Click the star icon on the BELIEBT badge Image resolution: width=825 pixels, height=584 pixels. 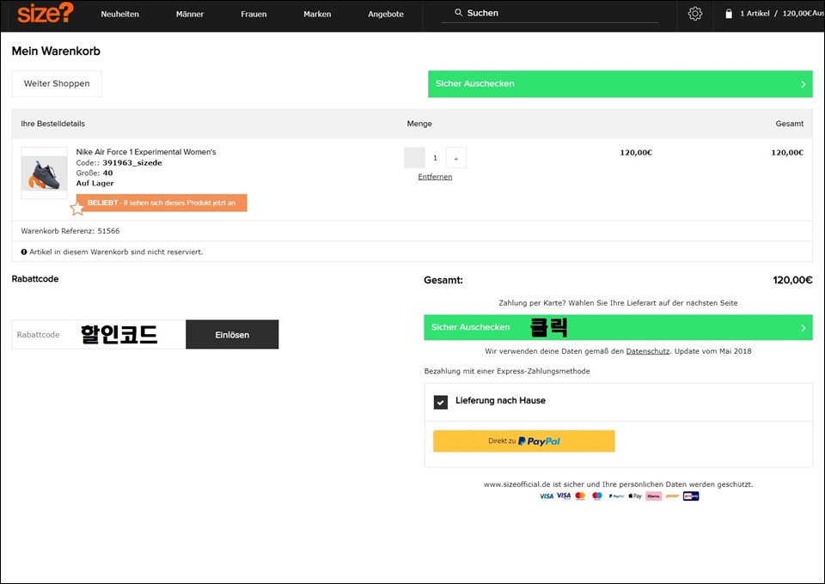click(x=77, y=209)
